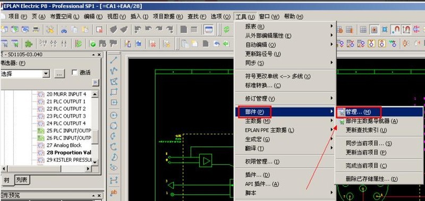Toggle the snap to grid icon
Viewport: 425px width, 201px height.
pyautogui.click(x=374, y=30)
